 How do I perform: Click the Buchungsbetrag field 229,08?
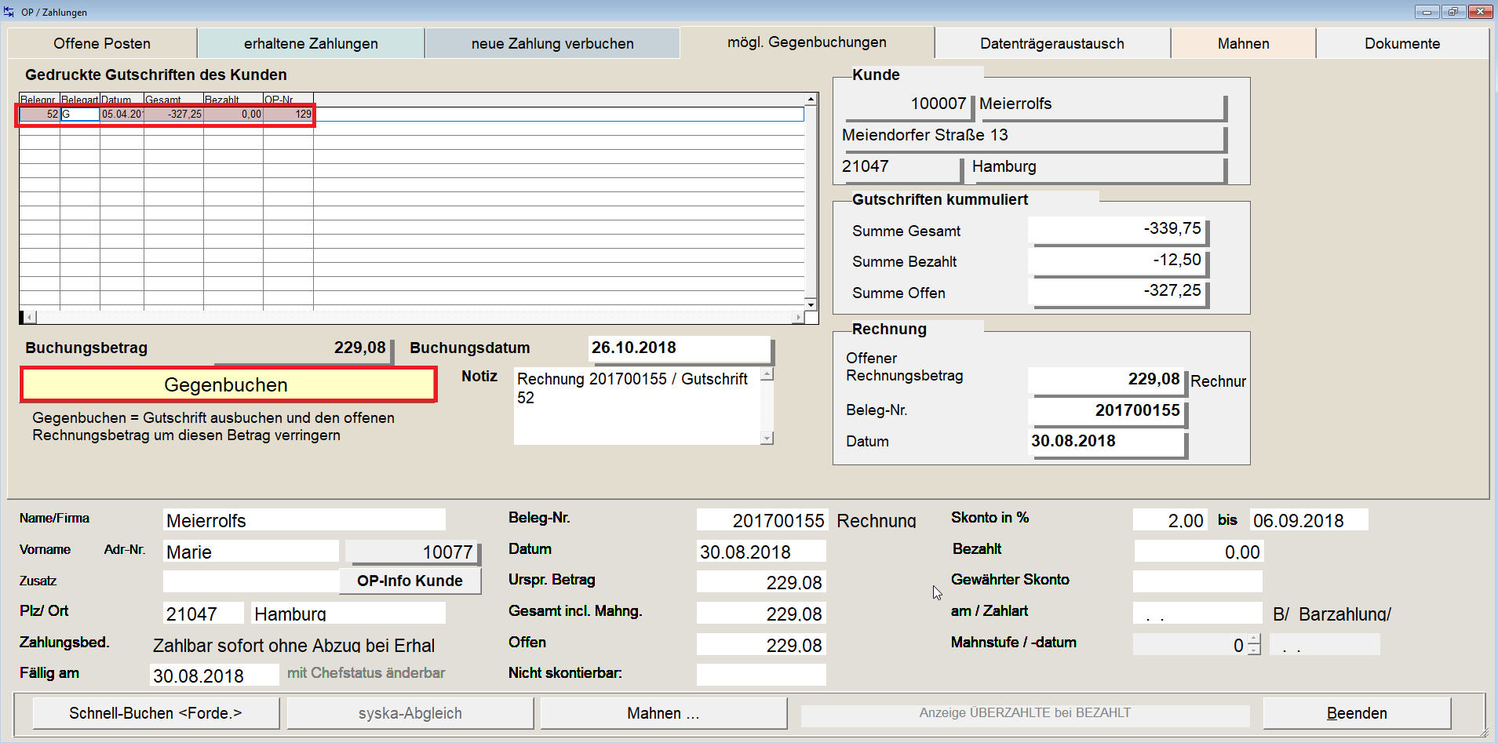[302, 348]
